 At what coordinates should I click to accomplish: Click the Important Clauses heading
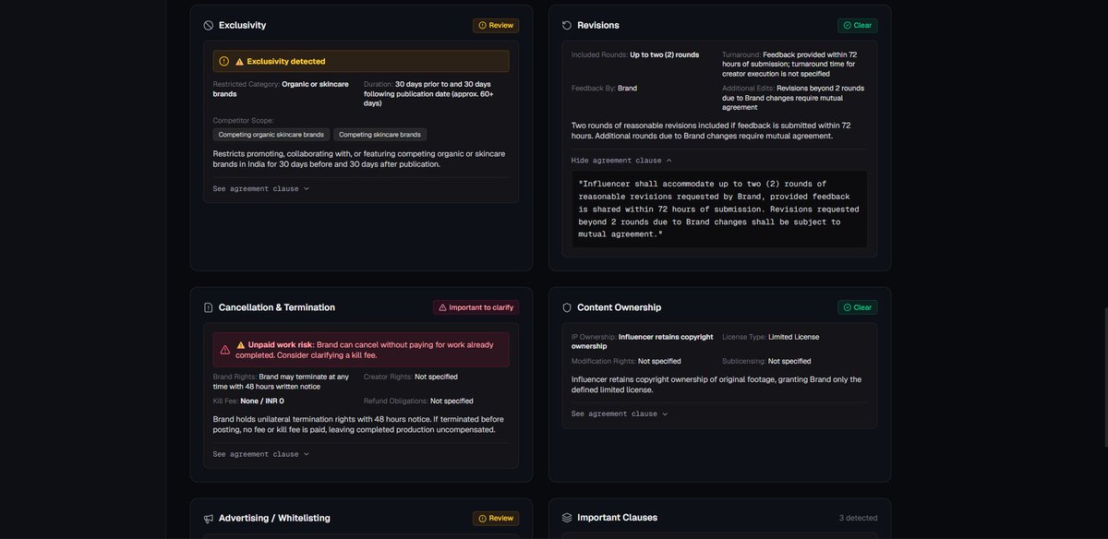tap(618, 518)
